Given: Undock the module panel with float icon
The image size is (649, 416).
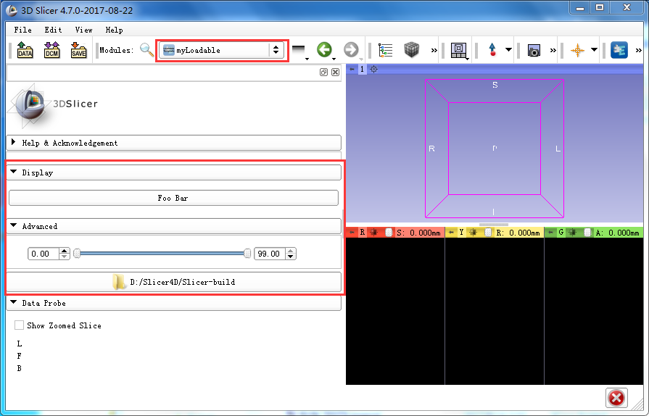Looking at the screenshot, I should pyautogui.click(x=323, y=72).
